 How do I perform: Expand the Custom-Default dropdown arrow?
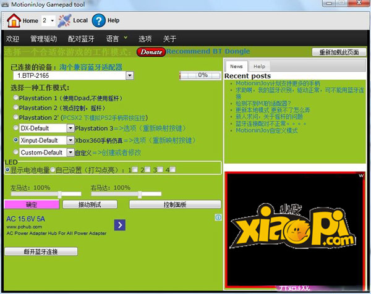coord(70,153)
